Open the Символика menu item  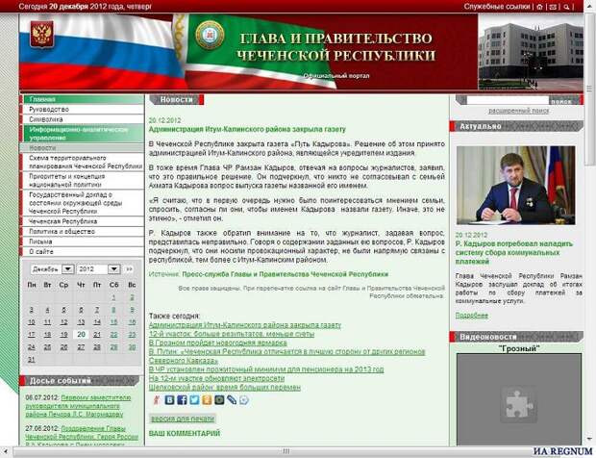[84, 119]
